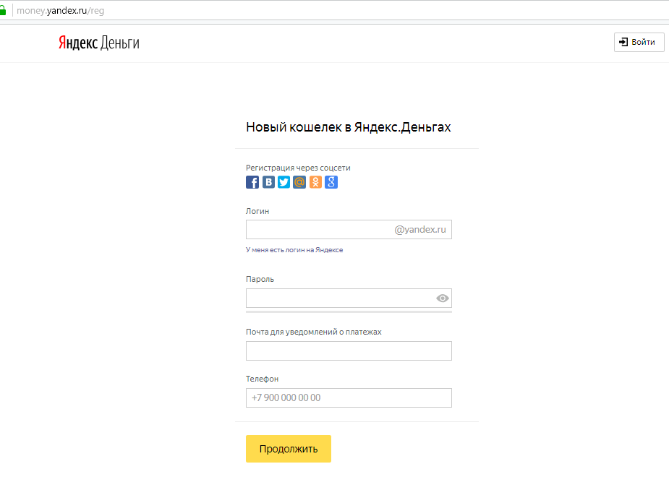Click the password strength bar under Пароль
Image resolution: width=669 pixels, height=477 pixels.
pyautogui.click(x=349, y=311)
